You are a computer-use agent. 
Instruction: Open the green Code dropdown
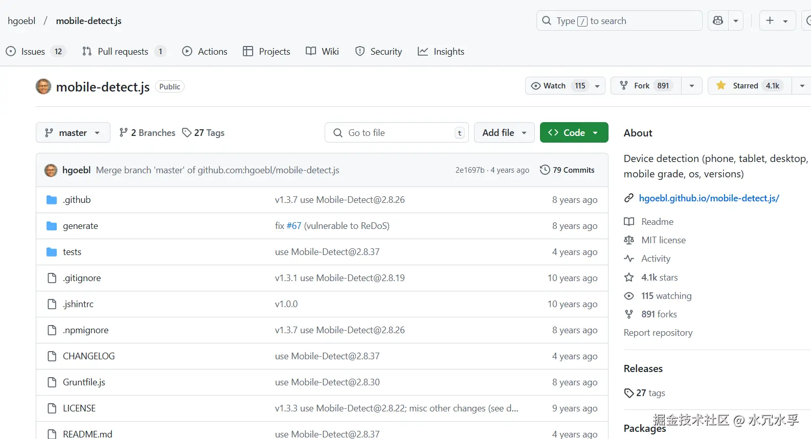574,133
